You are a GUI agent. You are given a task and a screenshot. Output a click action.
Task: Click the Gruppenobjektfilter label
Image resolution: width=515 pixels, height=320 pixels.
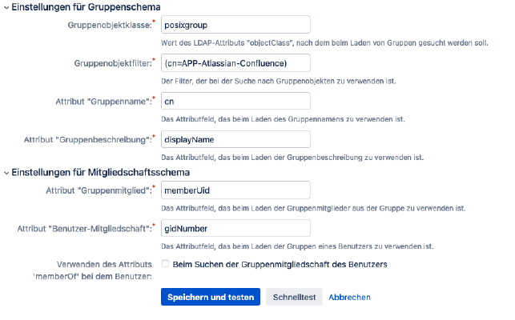(x=113, y=63)
